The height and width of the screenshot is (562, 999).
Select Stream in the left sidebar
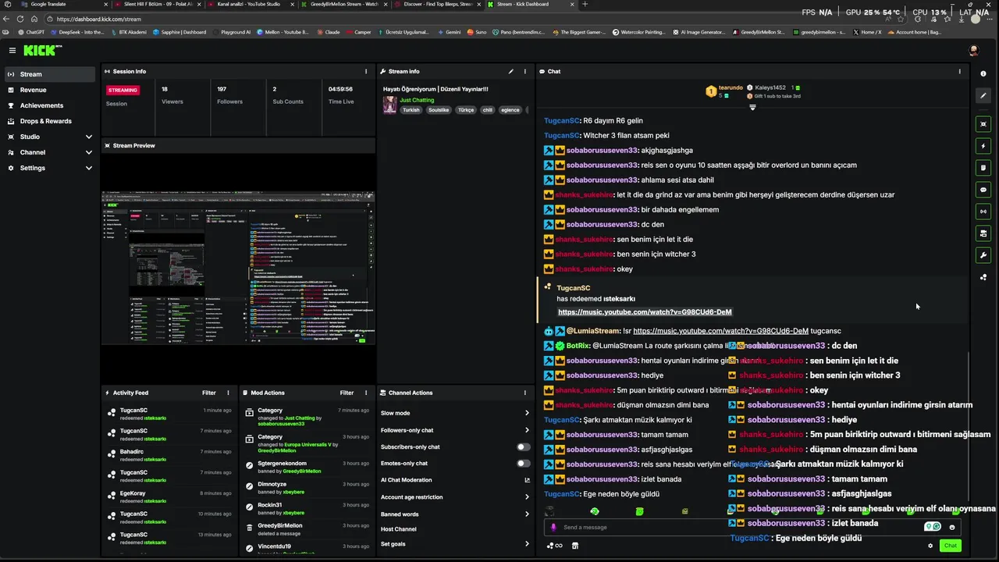tap(50, 74)
